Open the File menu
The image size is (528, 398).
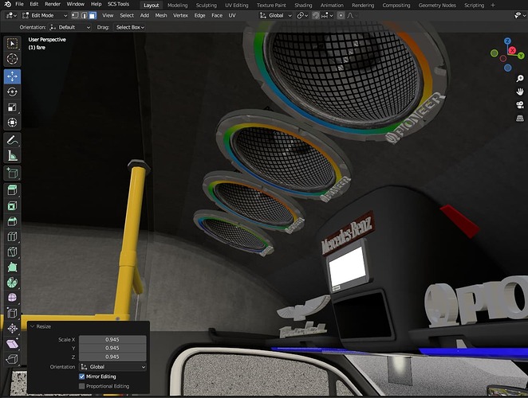[19, 4]
